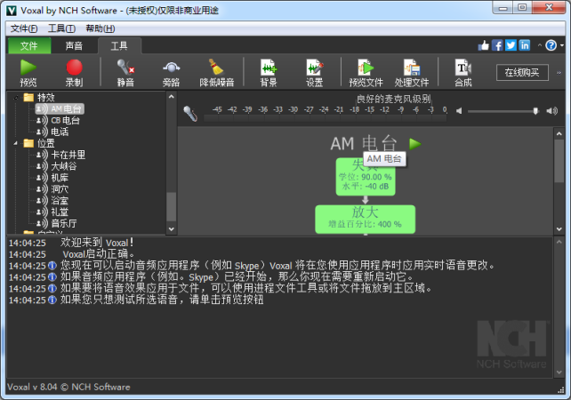
Task: Open the 工具(T) menu
Action: (61, 28)
